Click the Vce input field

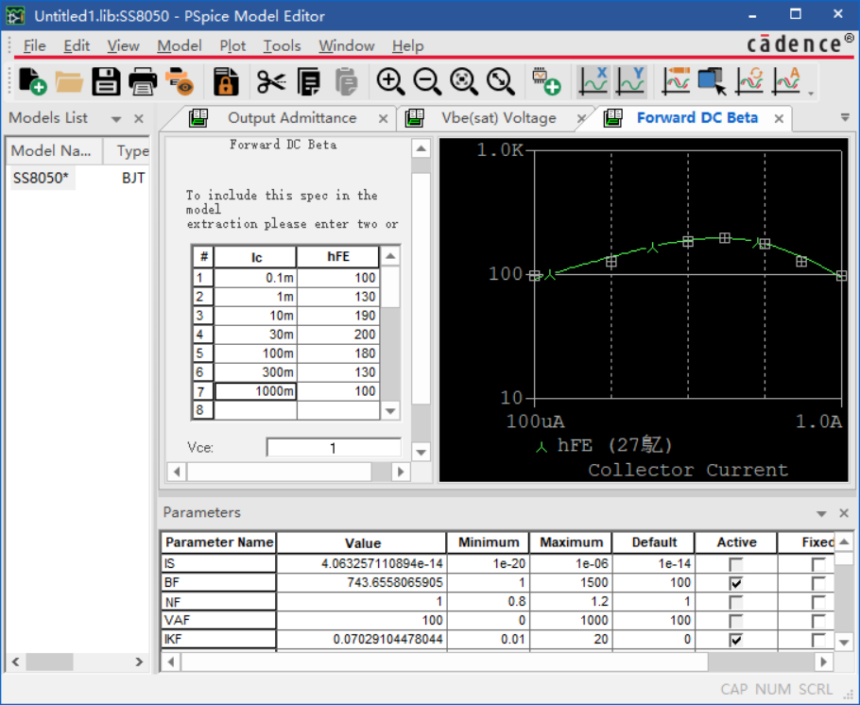334,448
